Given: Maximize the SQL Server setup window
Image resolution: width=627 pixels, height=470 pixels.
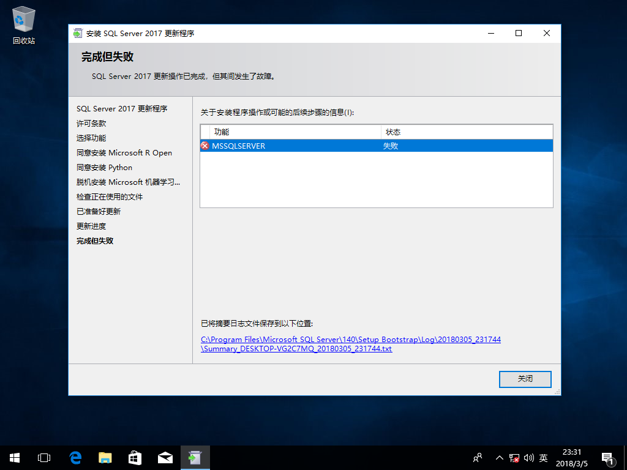Looking at the screenshot, I should pos(519,33).
